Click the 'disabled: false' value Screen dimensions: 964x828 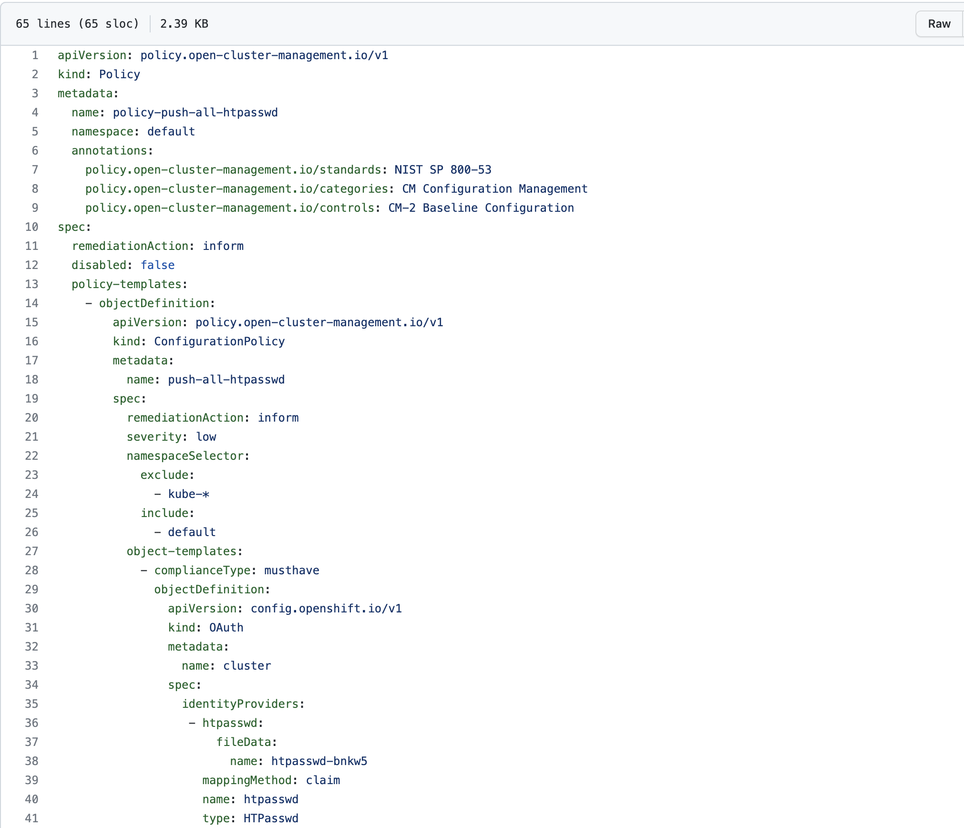(x=157, y=265)
